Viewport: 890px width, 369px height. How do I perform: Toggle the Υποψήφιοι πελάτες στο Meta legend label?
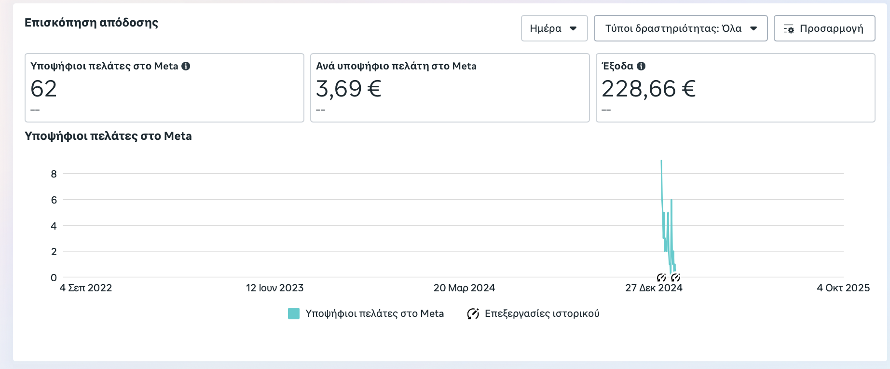(374, 314)
